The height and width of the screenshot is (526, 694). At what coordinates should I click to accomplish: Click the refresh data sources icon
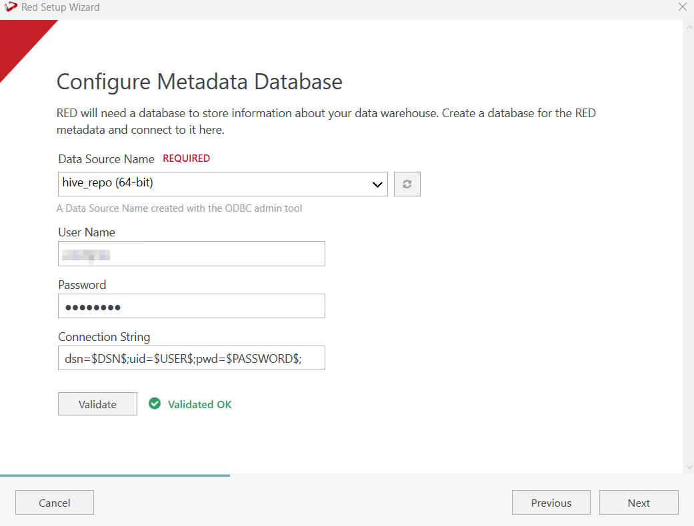pos(407,184)
